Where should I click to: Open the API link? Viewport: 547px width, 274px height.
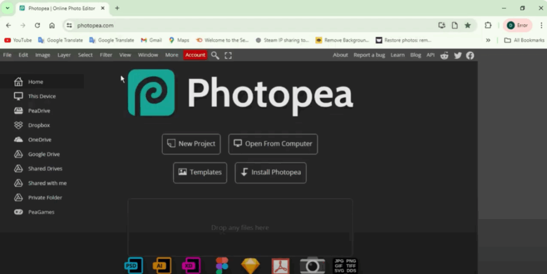[x=431, y=55]
